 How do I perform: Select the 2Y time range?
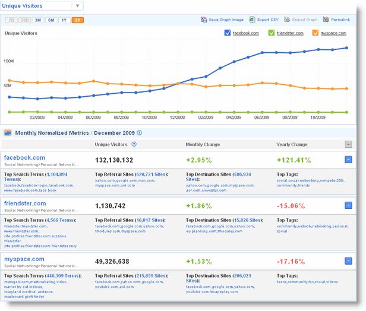click(78, 20)
